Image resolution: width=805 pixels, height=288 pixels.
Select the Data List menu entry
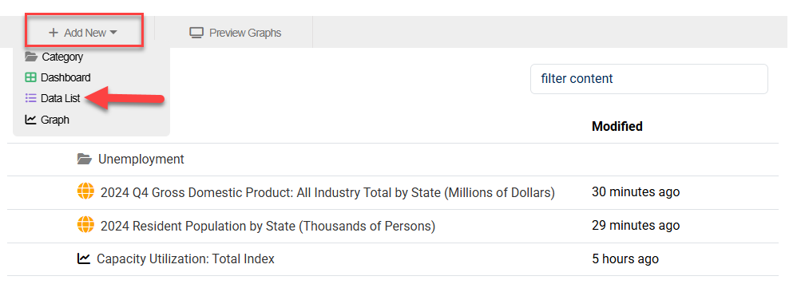click(x=53, y=98)
